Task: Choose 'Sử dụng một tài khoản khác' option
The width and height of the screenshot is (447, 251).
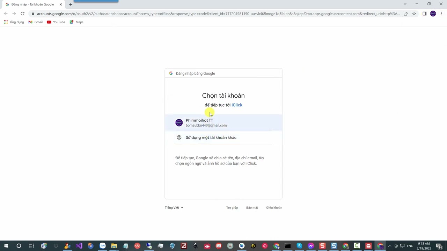Action: tap(223, 137)
